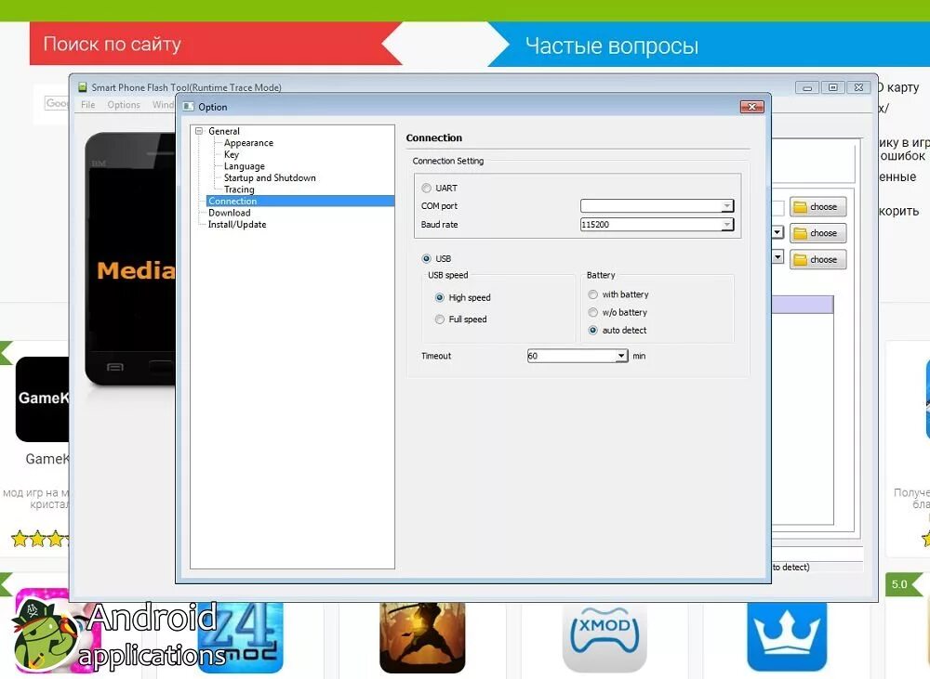Image resolution: width=930 pixels, height=679 pixels.
Task: Maximize the Smart Phone Flash Tool window
Action: coord(832,87)
